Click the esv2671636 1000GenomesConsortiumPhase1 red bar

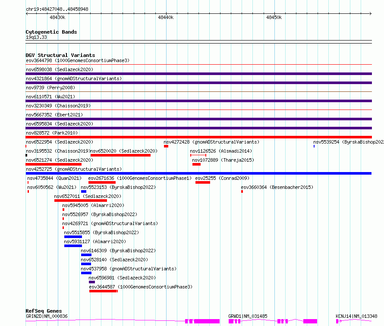click(x=102, y=182)
